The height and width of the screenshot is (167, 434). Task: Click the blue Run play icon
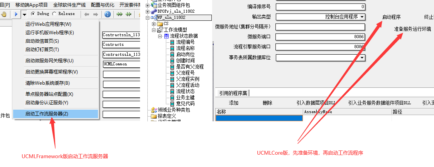tap(16, 14)
